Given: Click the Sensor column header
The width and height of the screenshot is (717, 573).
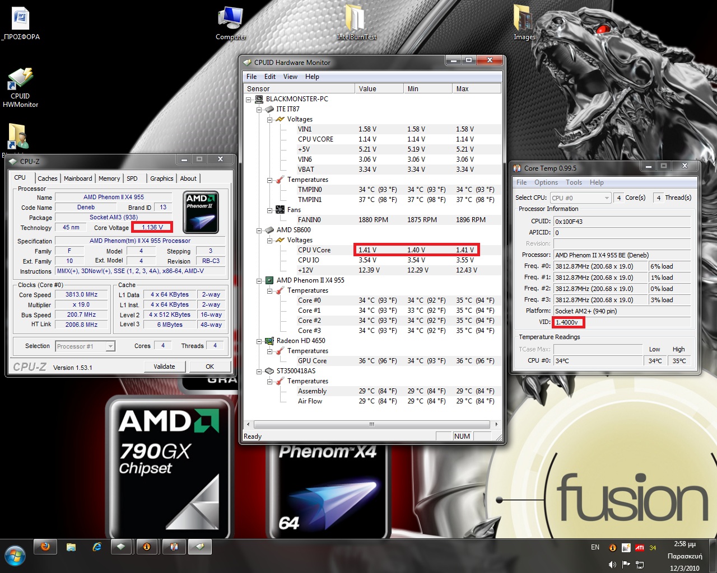Looking at the screenshot, I should pyautogui.click(x=299, y=88).
